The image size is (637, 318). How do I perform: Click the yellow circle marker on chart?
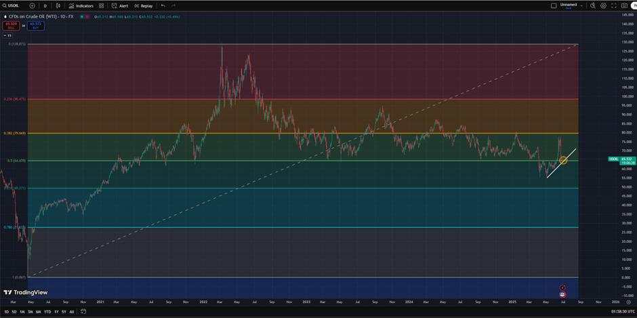point(563,160)
